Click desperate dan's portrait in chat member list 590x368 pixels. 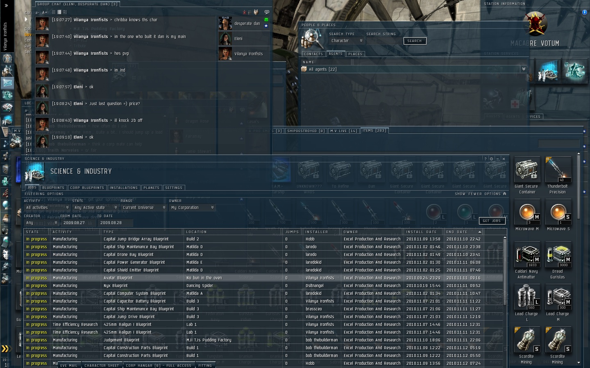coord(225,23)
